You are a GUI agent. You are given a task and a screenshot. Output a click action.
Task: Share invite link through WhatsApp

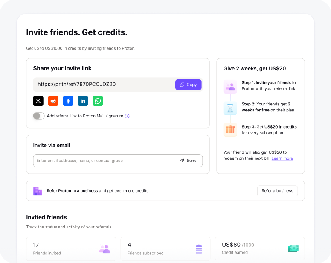pos(98,101)
